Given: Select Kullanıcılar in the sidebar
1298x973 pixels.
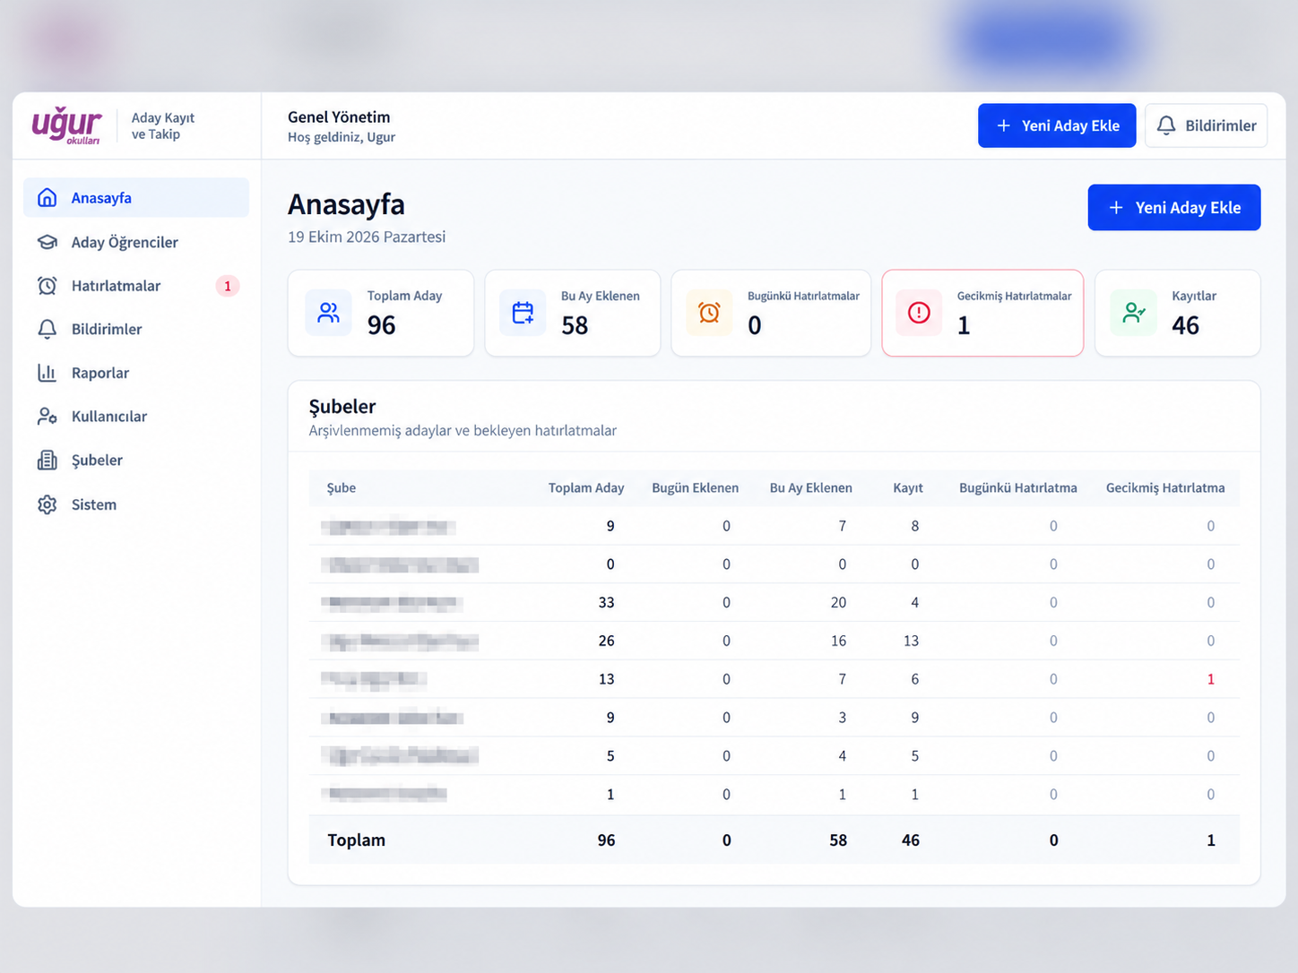Looking at the screenshot, I should point(136,417).
